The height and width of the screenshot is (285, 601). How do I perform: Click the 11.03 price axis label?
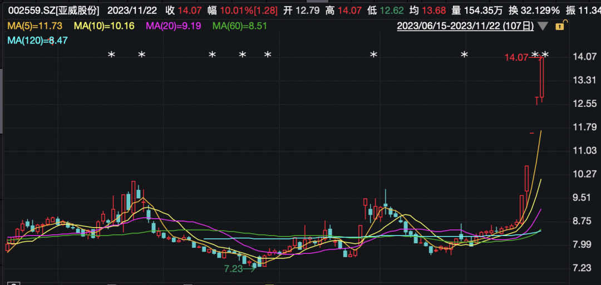pyautogui.click(x=585, y=150)
